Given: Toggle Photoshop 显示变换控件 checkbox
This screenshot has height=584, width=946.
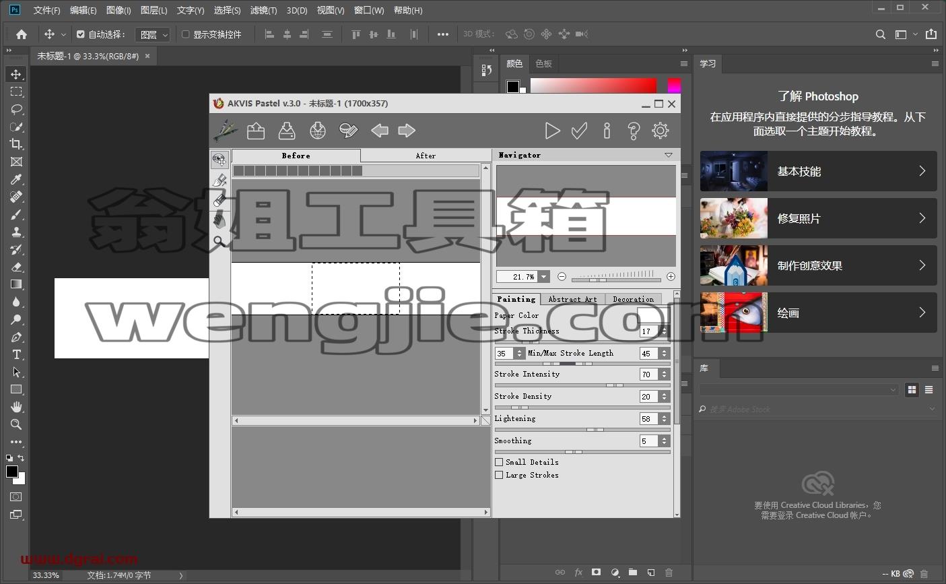Looking at the screenshot, I should 186,34.
